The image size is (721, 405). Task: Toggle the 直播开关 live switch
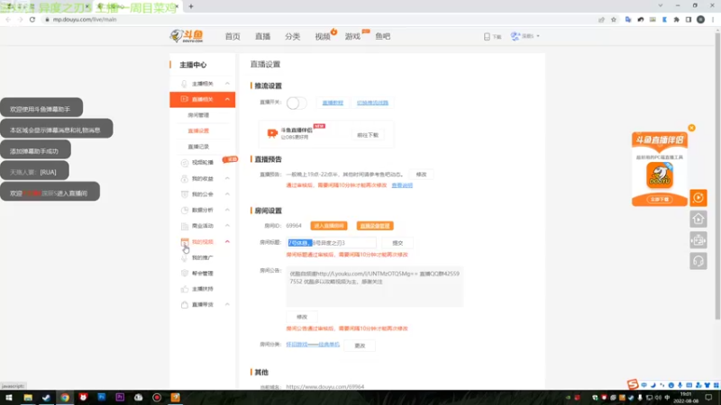coord(297,103)
